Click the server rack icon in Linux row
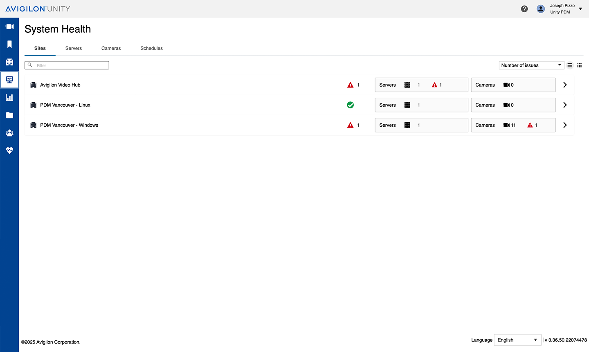Screen dimensions: 589x352 (x=407, y=105)
